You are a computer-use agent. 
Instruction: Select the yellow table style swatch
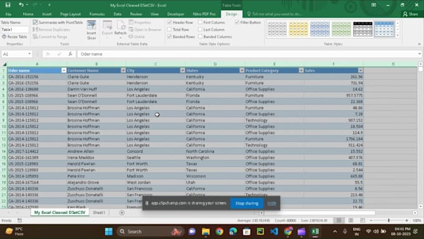click(x=299, y=29)
